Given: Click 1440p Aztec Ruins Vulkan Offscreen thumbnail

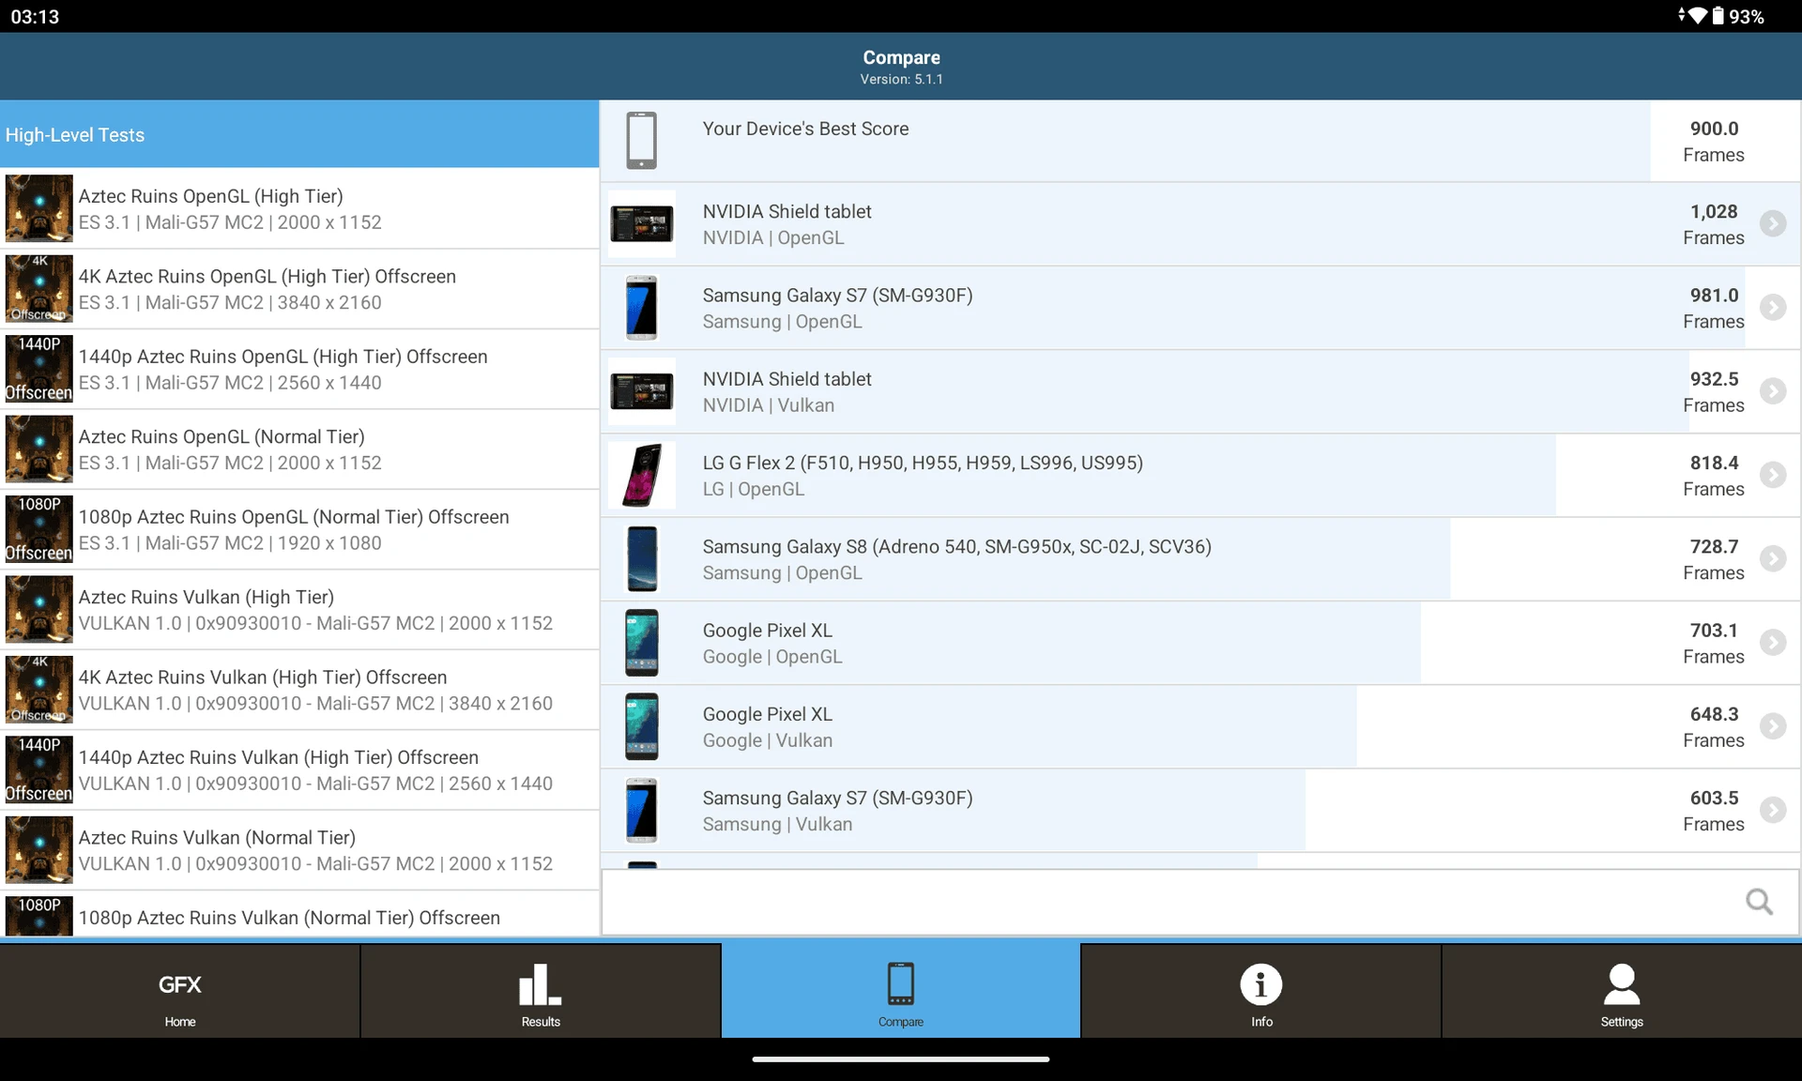Looking at the screenshot, I should (x=38, y=769).
